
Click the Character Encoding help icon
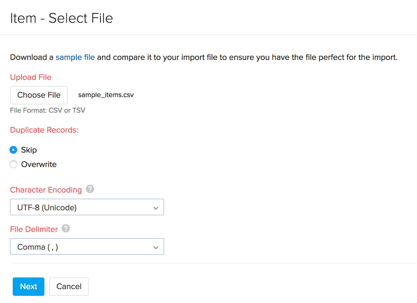[90, 189]
